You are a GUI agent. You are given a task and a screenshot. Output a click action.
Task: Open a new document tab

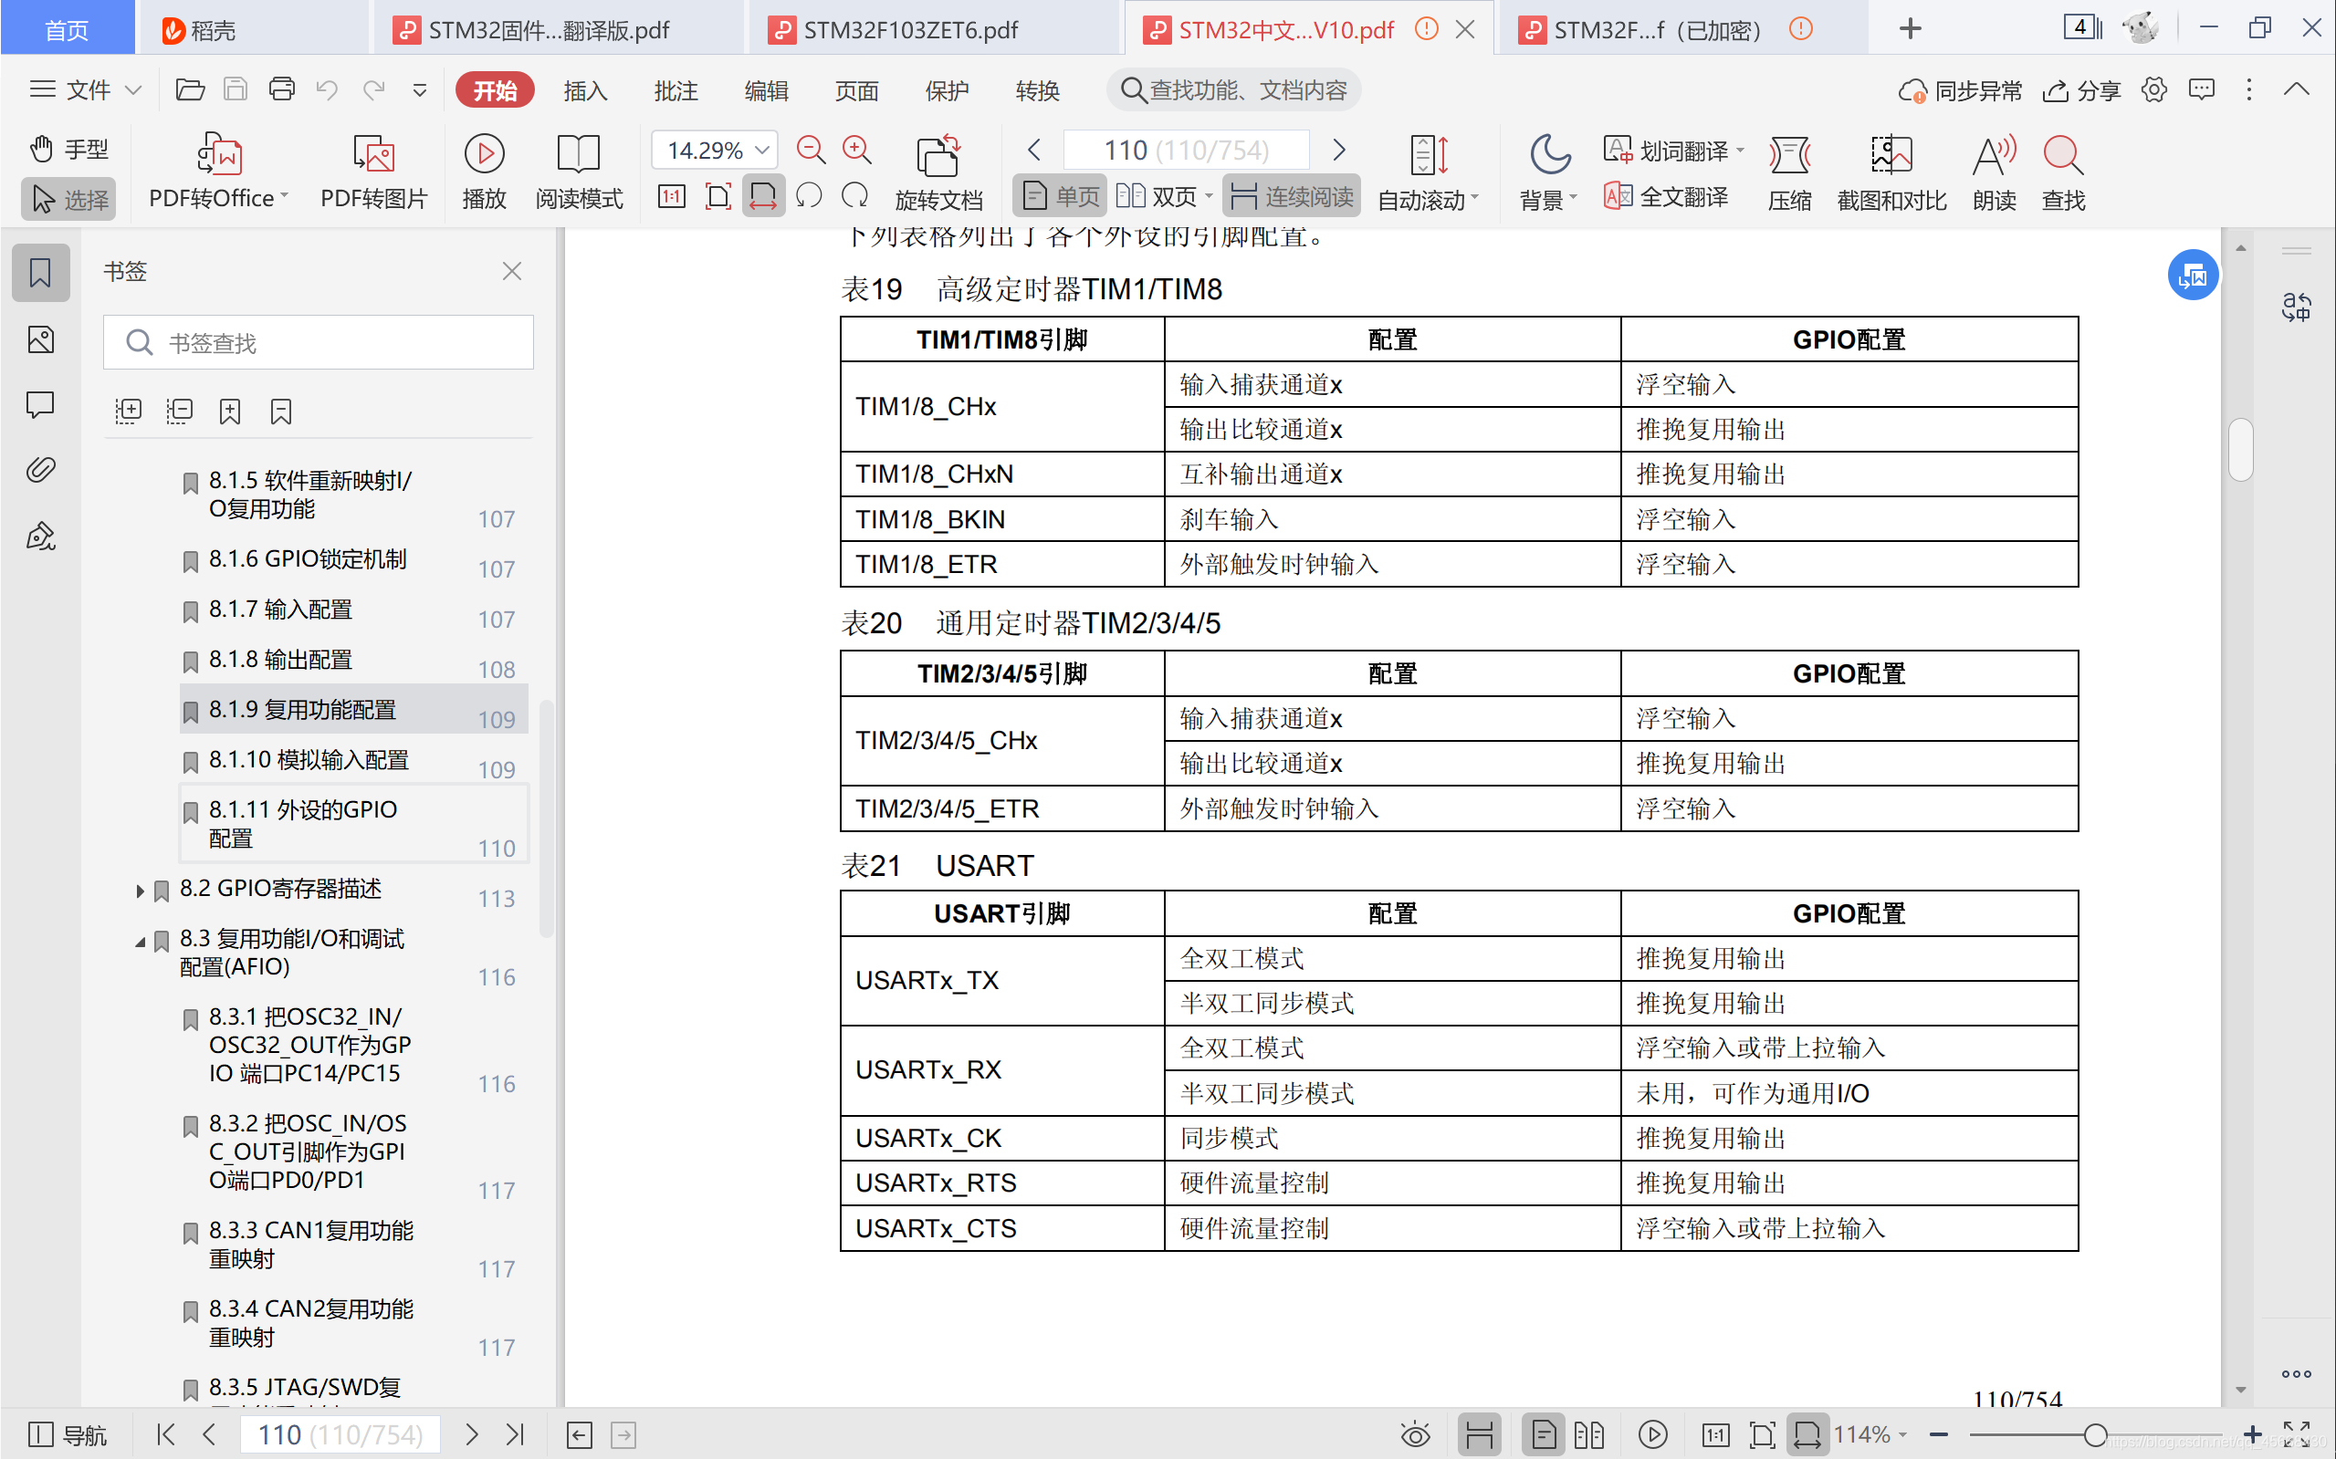(x=1911, y=29)
